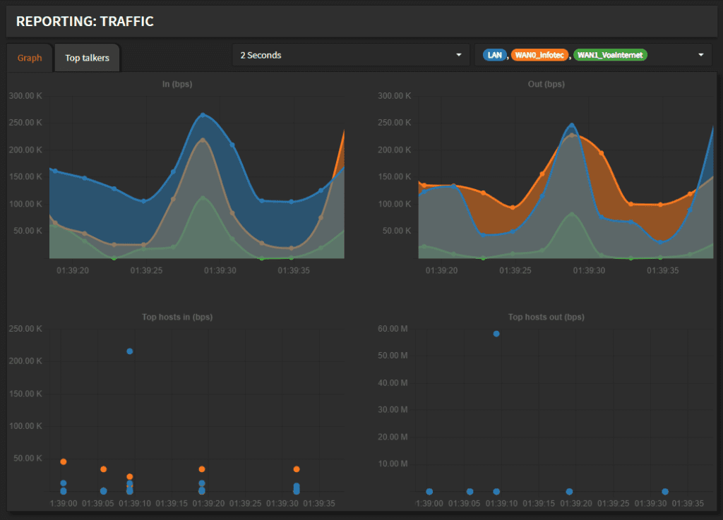Screen dimensions: 723x520
Task: Select the 216K blue dot in Top hosts in
Action: click(x=129, y=351)
